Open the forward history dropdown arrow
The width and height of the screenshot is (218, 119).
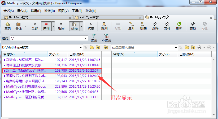(x=214, y=47)
